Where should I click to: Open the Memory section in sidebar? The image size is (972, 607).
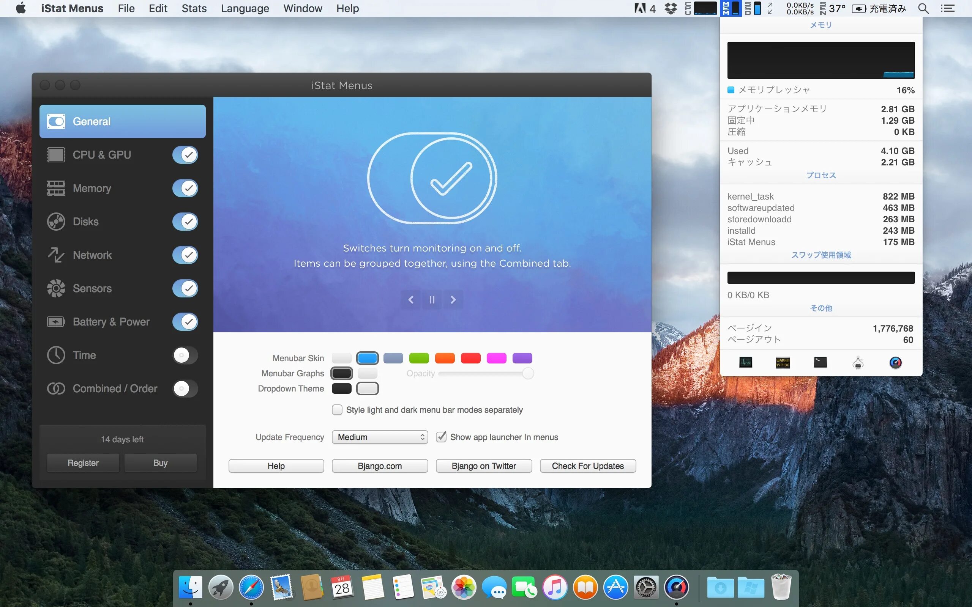(92, 188)
